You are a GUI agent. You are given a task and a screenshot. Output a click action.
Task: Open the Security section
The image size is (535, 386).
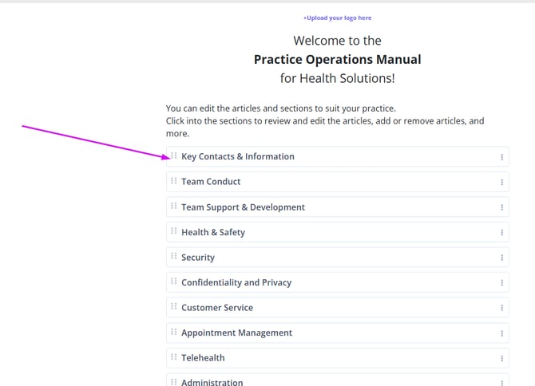point(198,258)
